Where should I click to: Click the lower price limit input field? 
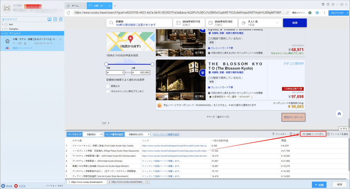pyautogui.click(x=115, y=72)
